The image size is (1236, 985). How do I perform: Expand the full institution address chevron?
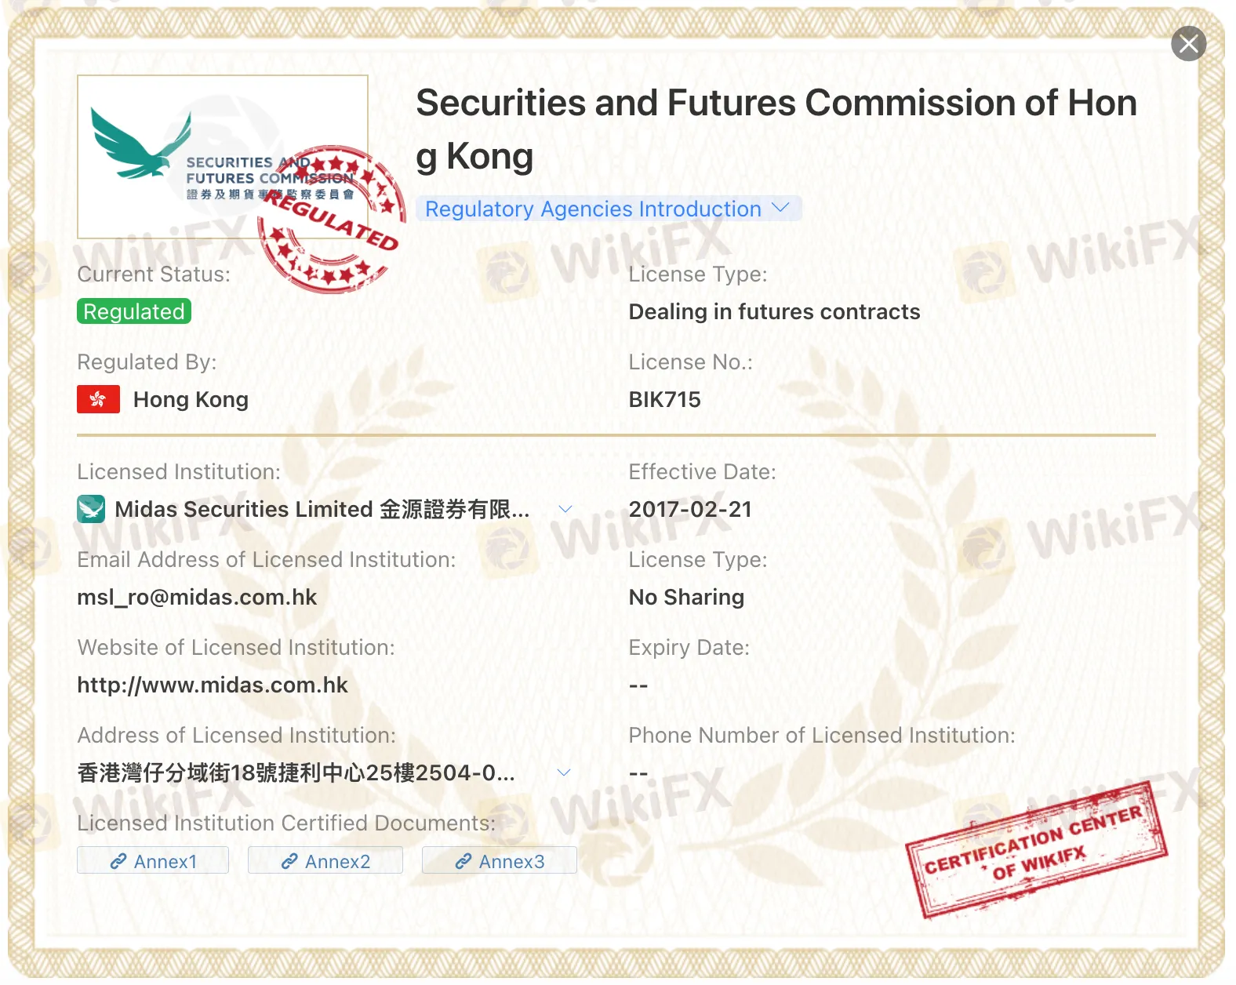[563, 772]
